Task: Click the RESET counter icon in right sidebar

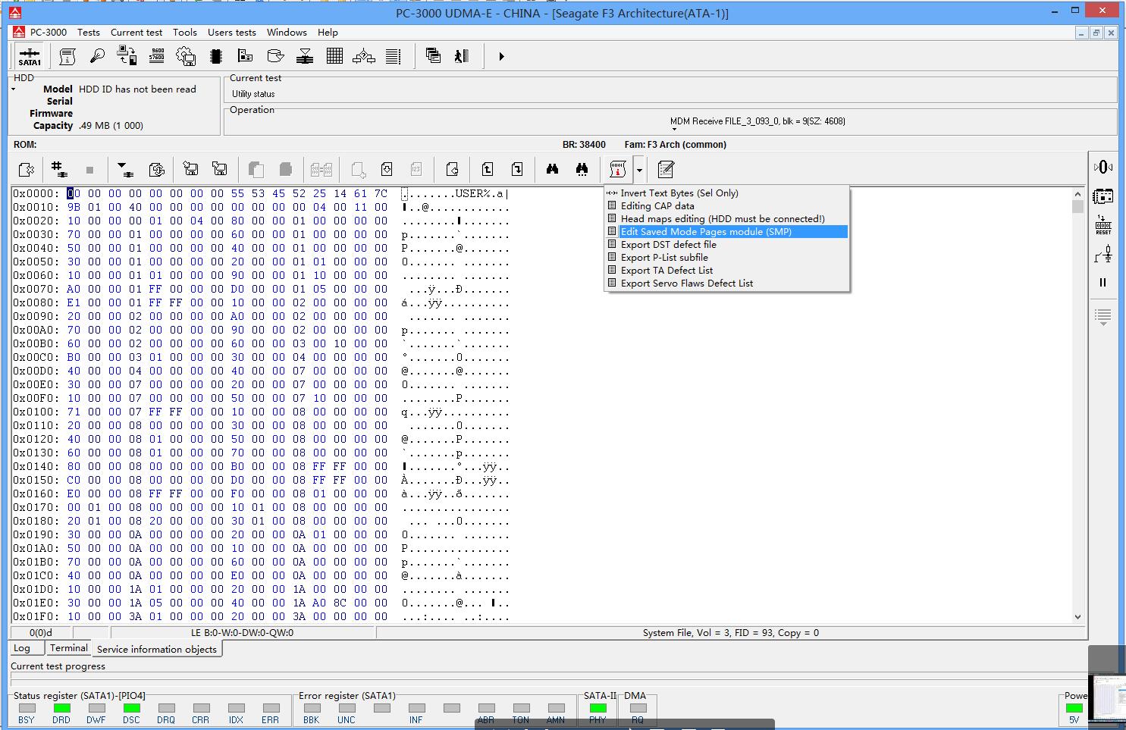Action: pyautogui.click(x=1102, y=225)
